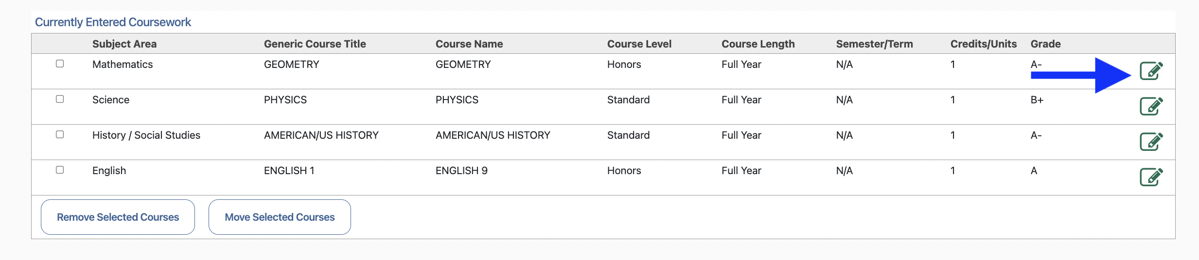
Task: Tick the History / Social Studies checkbox
Action: tap(60, 134)
